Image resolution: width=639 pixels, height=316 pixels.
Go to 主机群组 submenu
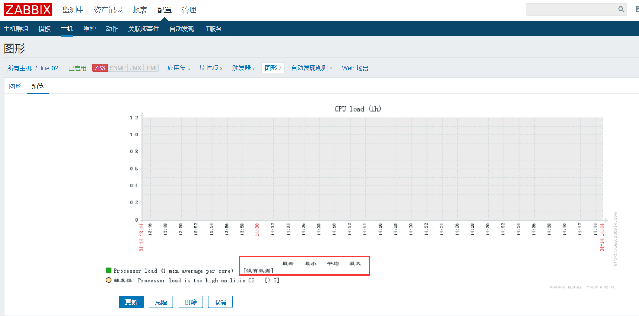click(16, 29)
